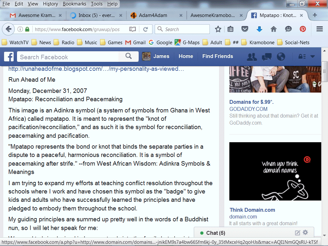Screen dimensions: 328x246
Task: Close the Adam4Adam tab
Action: coord(181,15)
